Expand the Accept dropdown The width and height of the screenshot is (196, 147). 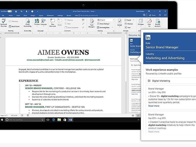click(x=119, y=27)
